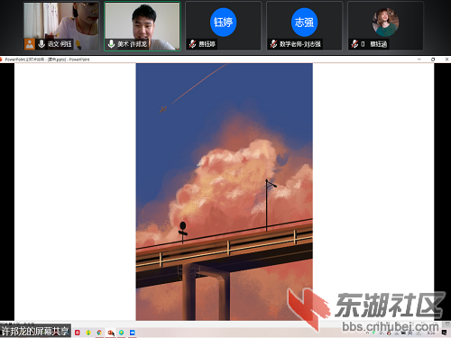The image size is (451, 338).
Task: Click the muted microphone icon beside 数学老师
Action: click(273, 44)
